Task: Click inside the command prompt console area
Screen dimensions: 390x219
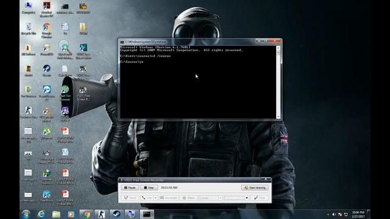Action: 198,82
